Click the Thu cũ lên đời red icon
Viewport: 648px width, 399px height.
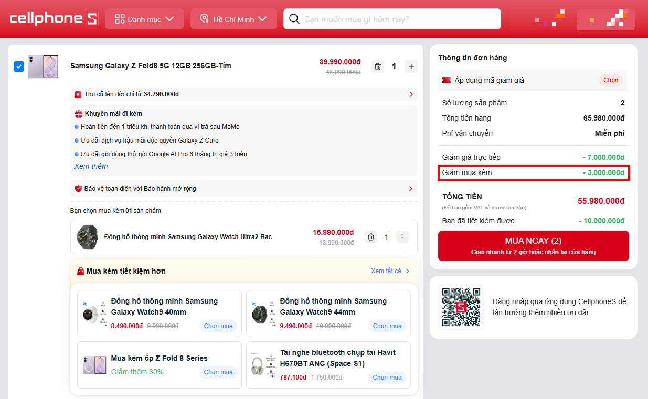click(78, 94)
